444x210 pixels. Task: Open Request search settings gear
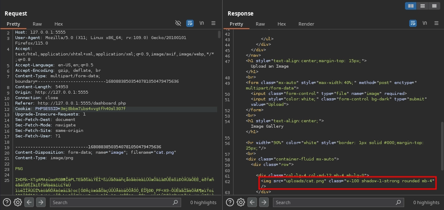[x=18, y=202]
